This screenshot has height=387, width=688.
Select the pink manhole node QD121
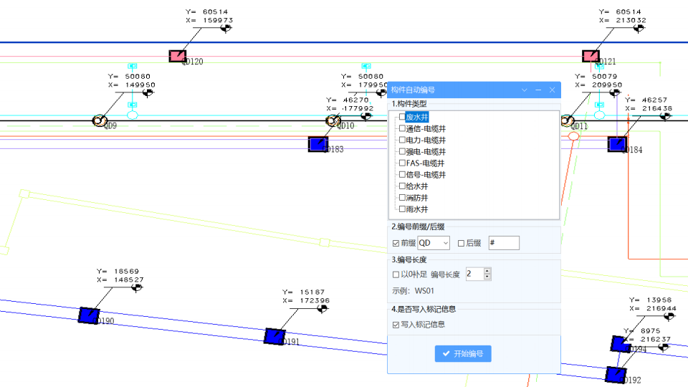(591, 56)
